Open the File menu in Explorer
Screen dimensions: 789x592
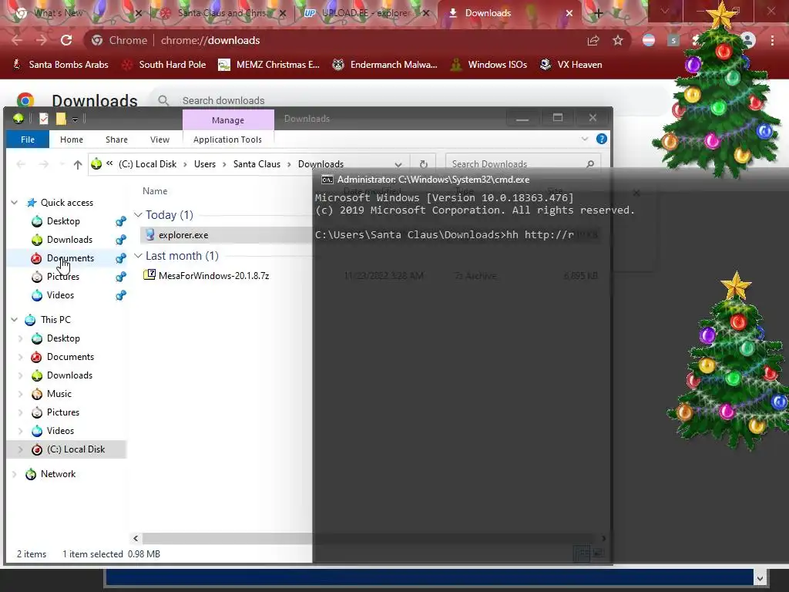(x=28, y=140)
